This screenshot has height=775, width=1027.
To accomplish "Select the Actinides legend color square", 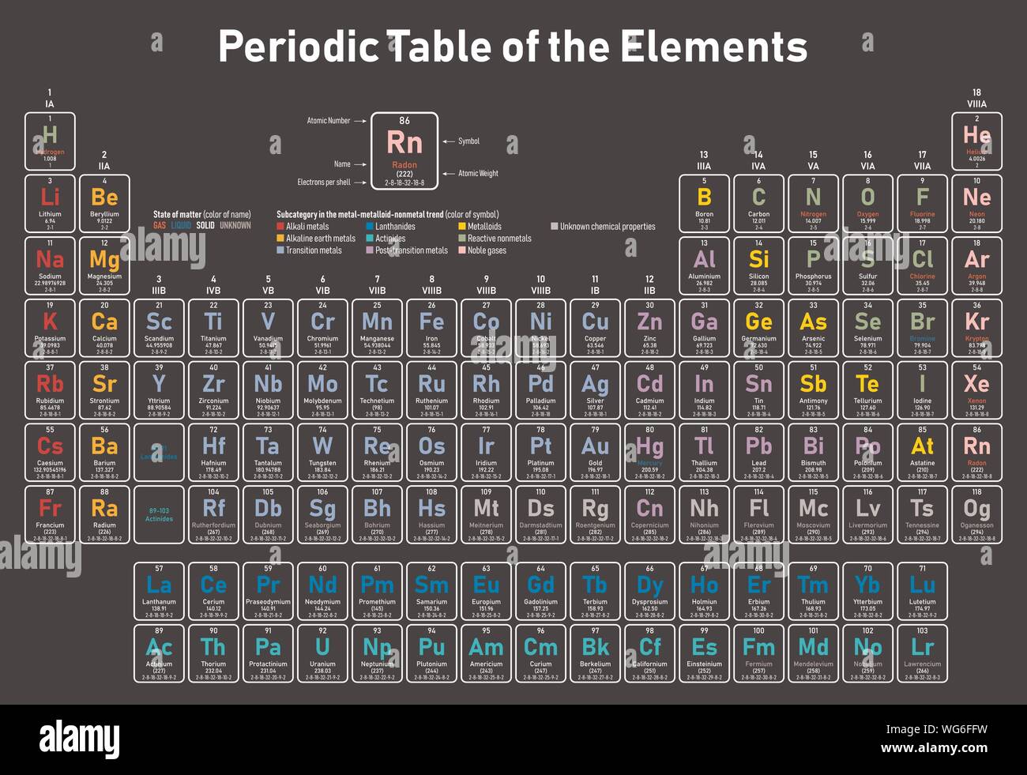I will point(369,239).
